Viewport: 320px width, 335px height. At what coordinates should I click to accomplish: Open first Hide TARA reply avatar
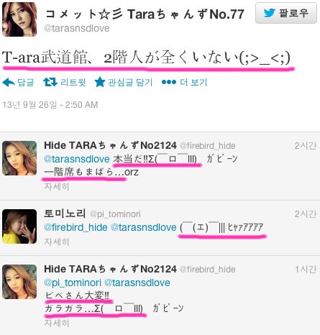[x=19, y=158]
